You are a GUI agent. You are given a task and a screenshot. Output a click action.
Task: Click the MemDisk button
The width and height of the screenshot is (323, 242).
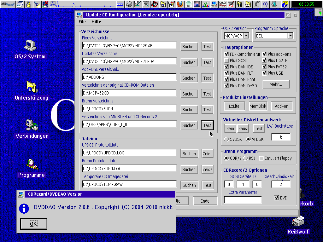(258, 106)
